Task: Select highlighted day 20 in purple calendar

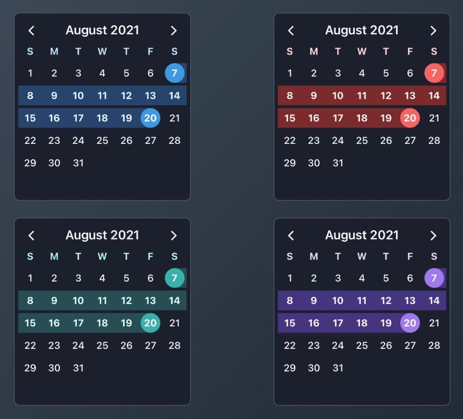Action: click(410, 323)
